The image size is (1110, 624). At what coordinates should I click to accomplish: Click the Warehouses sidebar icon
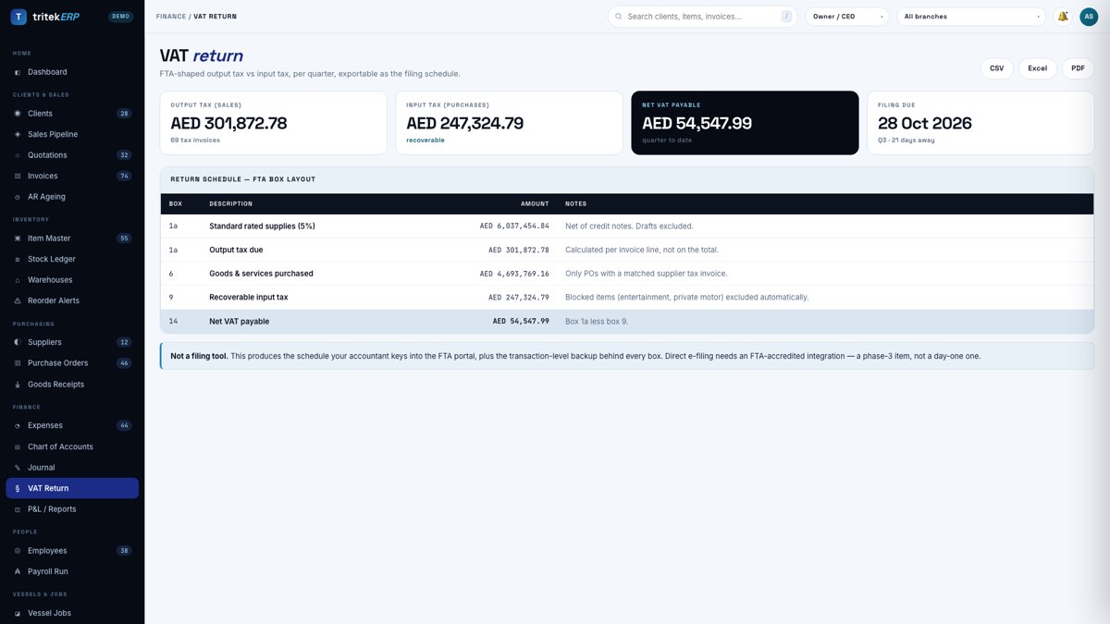18,280
